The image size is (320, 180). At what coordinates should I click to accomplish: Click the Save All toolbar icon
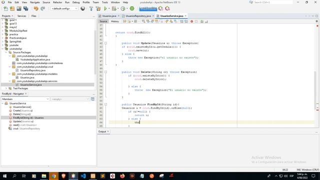coord(25,8)
